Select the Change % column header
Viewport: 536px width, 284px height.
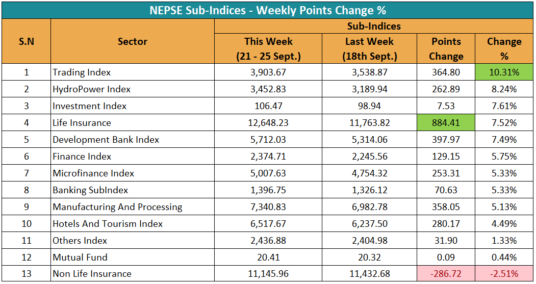coord(504,49)
